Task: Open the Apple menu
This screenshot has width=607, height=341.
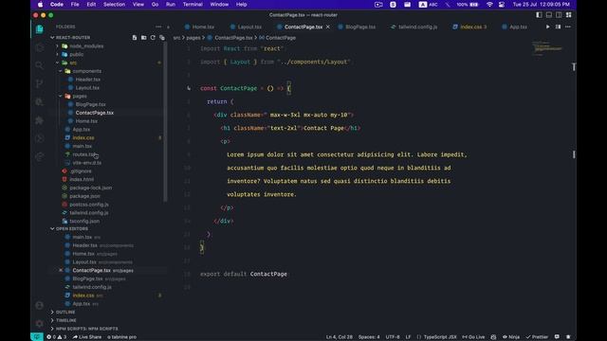Action: pos(40,4)
